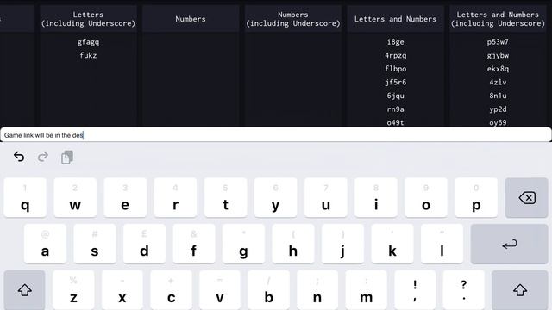Tap the s key

(95, 244)
